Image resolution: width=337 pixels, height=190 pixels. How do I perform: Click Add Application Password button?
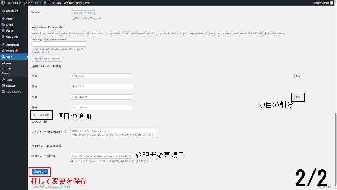[47, 59]
